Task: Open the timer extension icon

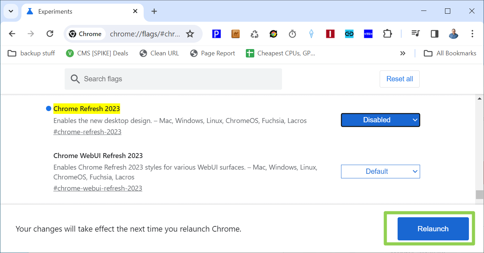Action: click(x=292, y=34)
